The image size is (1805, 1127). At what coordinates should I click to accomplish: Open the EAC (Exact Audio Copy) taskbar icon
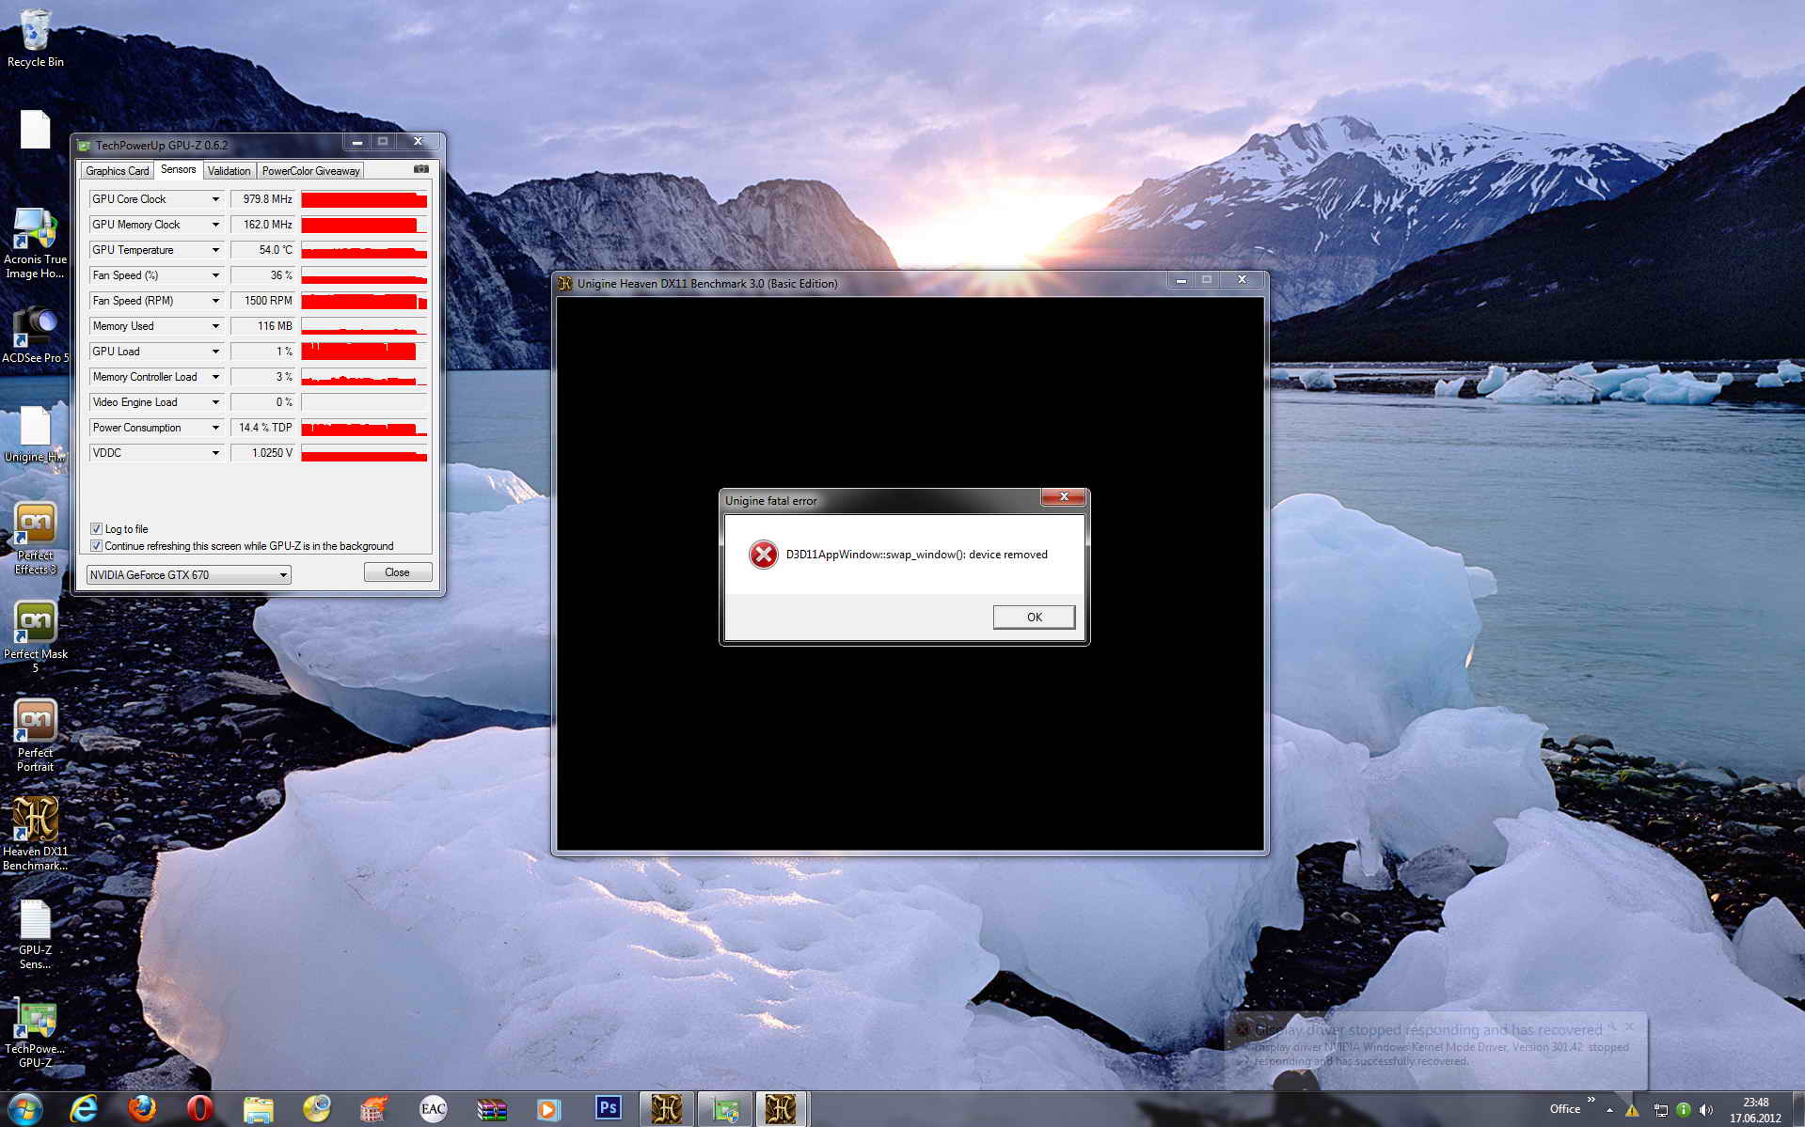[x=433, y=1109]
